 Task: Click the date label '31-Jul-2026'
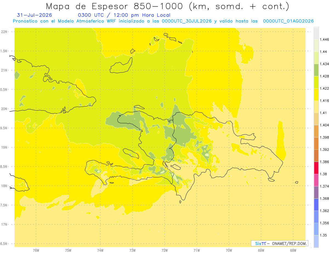(34, 15)
